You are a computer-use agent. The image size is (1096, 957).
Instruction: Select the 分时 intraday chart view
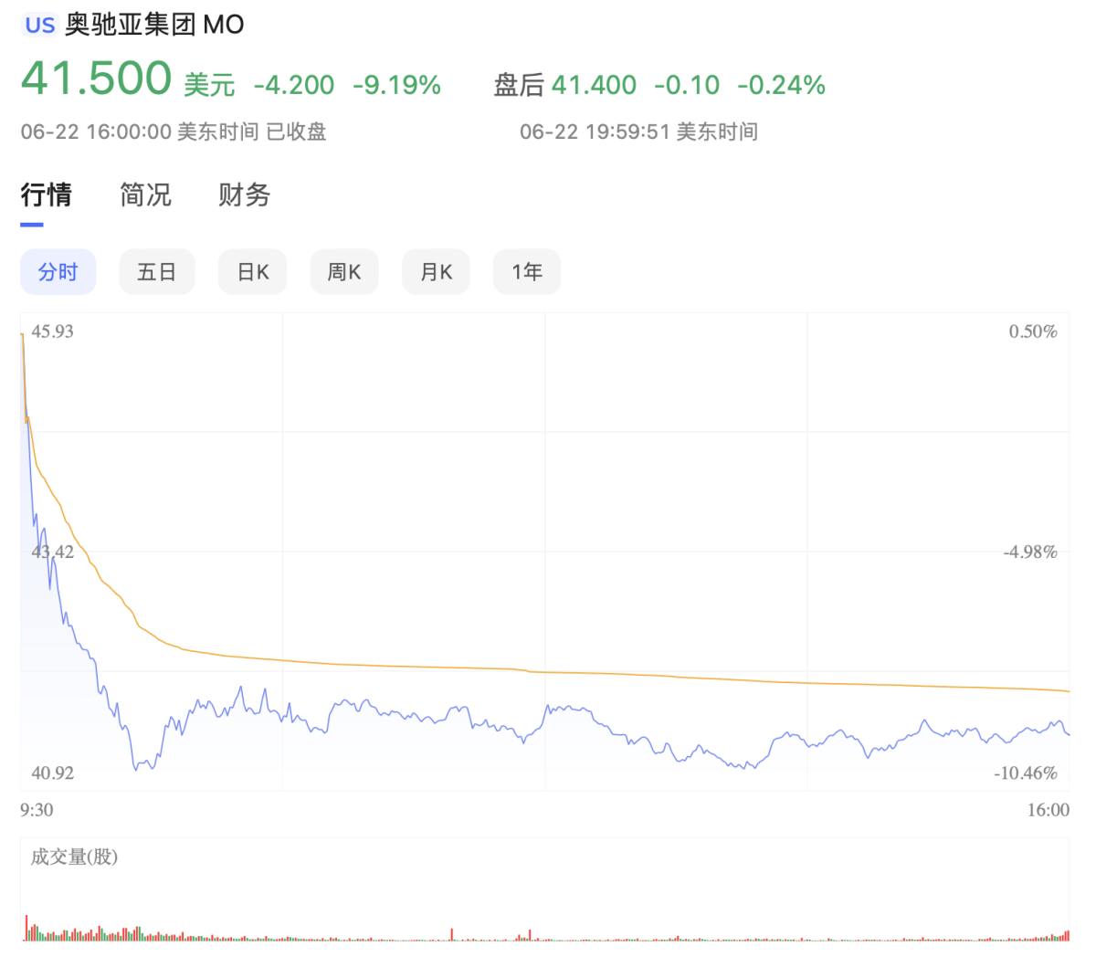coord(58,271)
